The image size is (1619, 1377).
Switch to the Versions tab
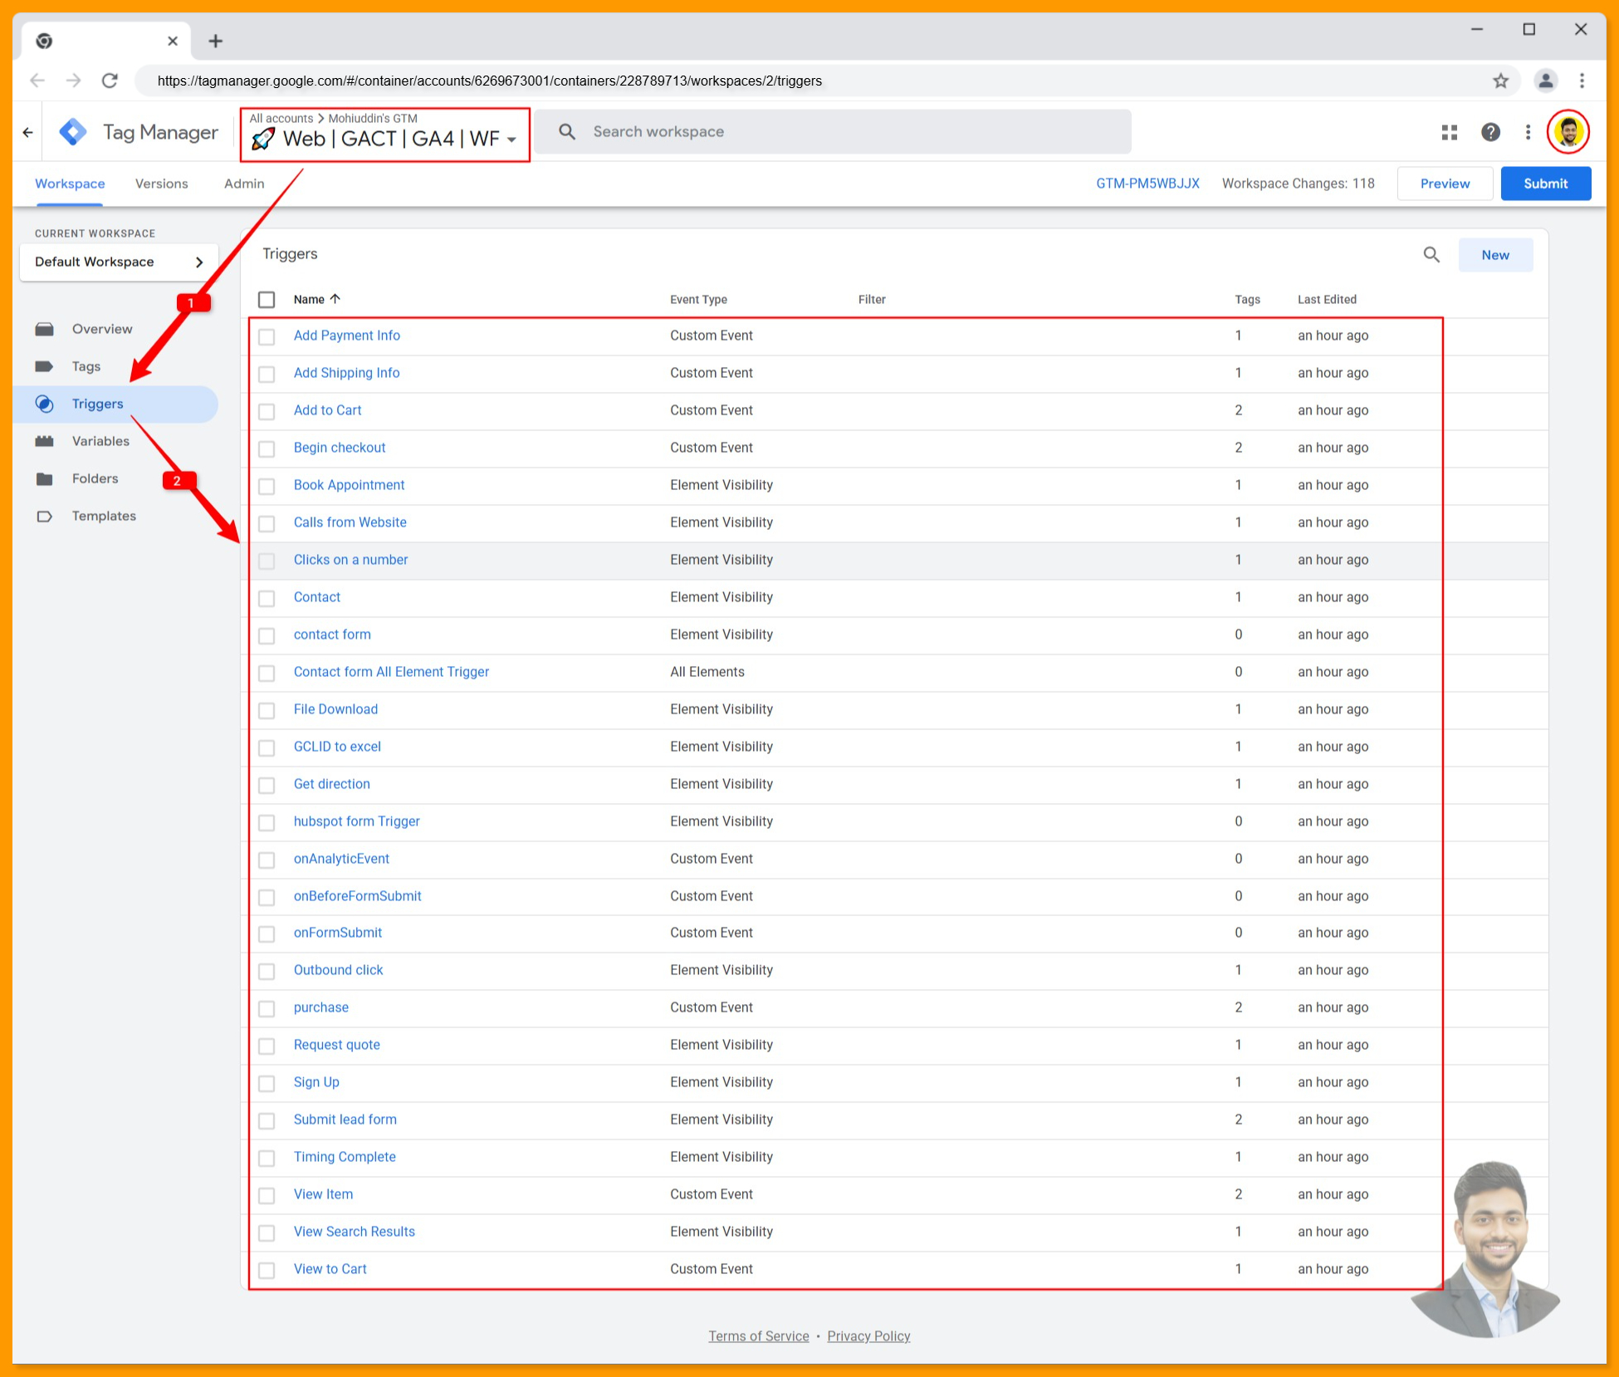pyautogui.click(x=161, y=184)
